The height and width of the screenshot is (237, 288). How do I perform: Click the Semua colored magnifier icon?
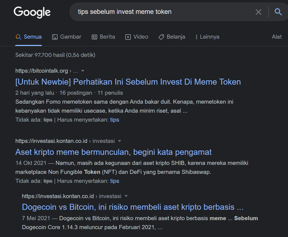[x=18, y=37]
